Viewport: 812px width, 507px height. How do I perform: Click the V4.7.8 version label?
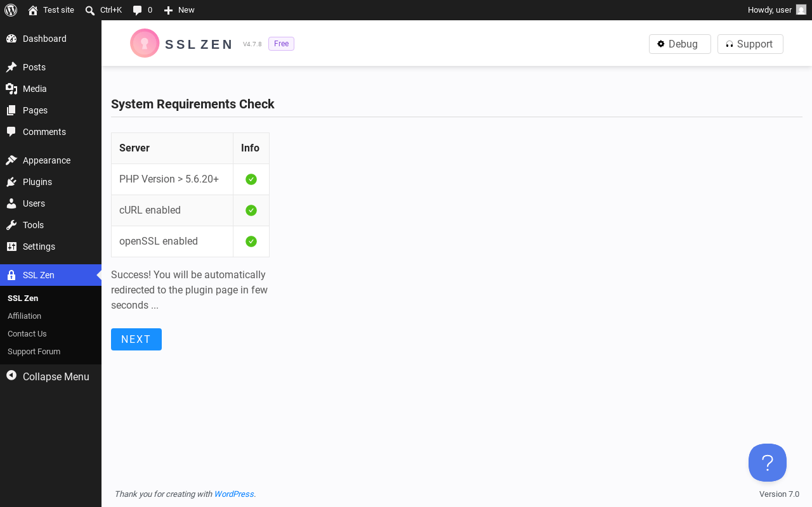click(x=252, y=44)
